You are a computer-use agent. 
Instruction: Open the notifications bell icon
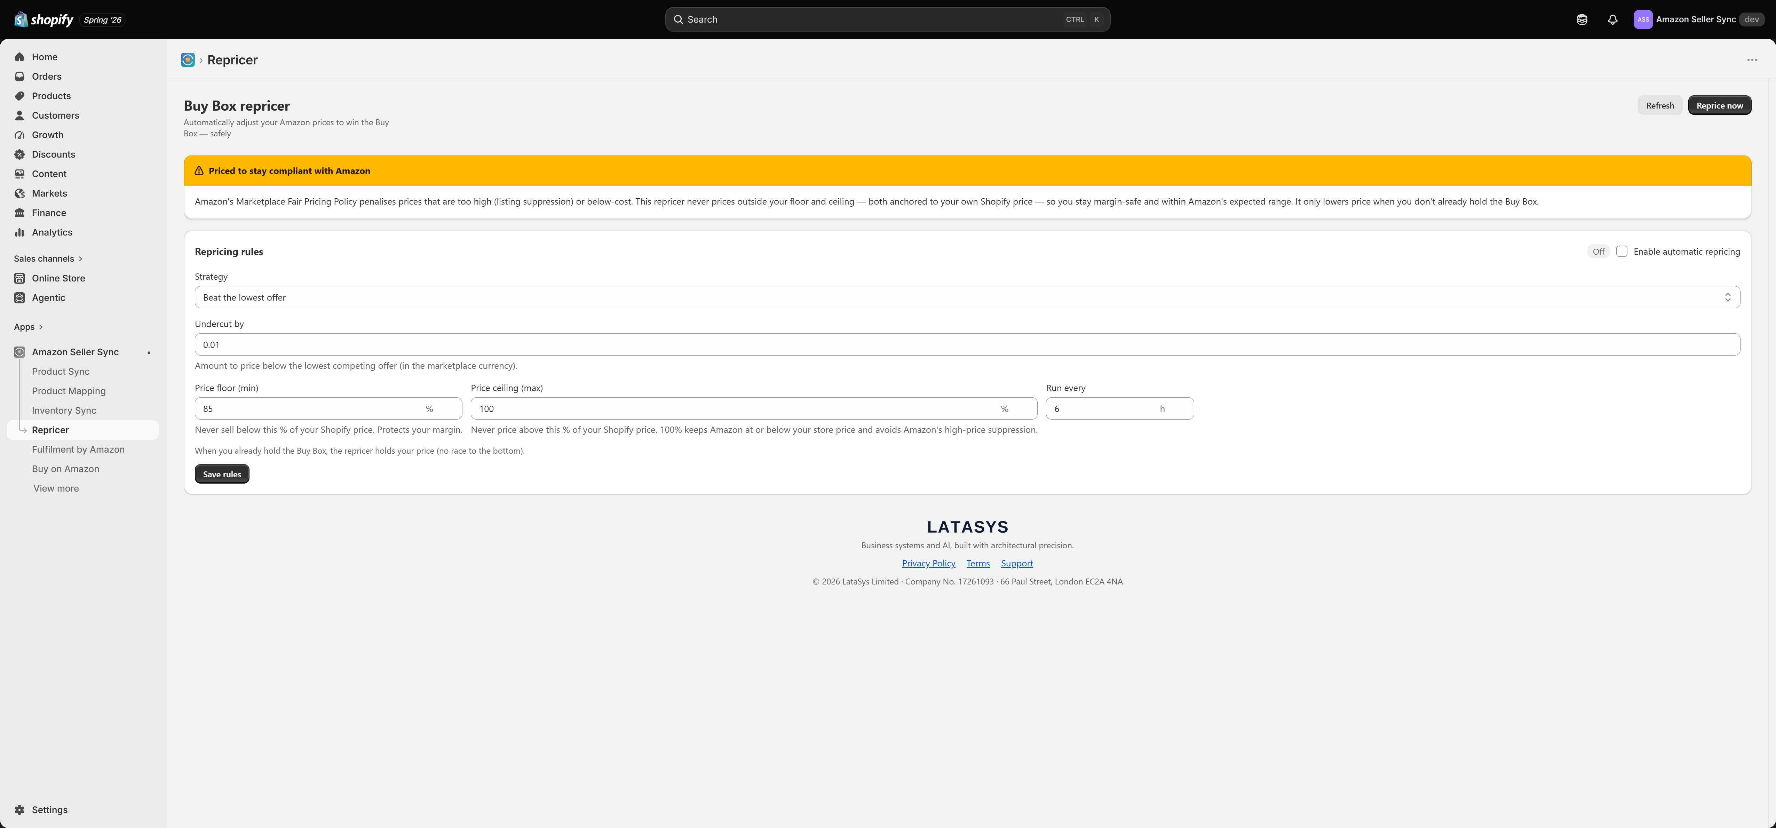pyautogui.click(x=1612, y=19)
